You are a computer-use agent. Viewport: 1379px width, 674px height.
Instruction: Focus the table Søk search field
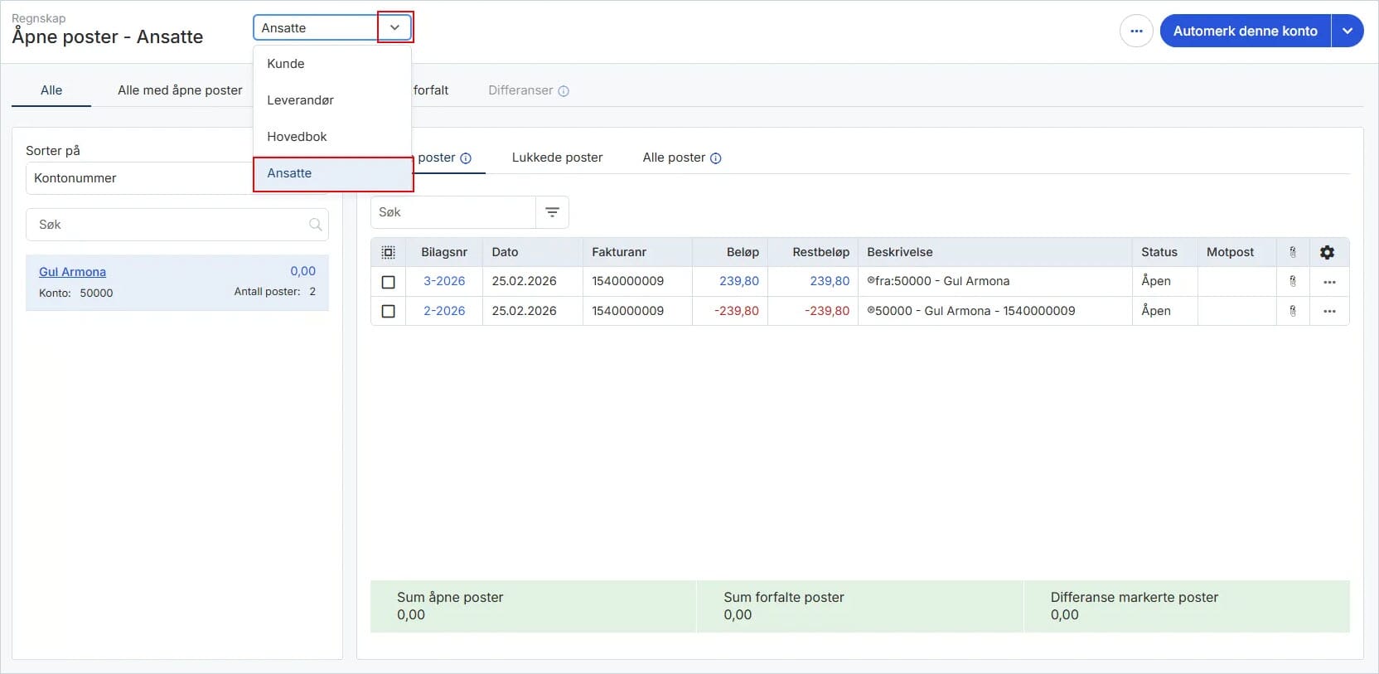(452, 212)
